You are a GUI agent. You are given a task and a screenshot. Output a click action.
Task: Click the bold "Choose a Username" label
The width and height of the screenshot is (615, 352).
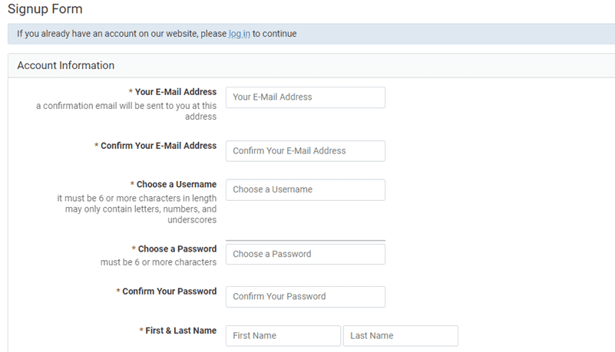point(176,185)
